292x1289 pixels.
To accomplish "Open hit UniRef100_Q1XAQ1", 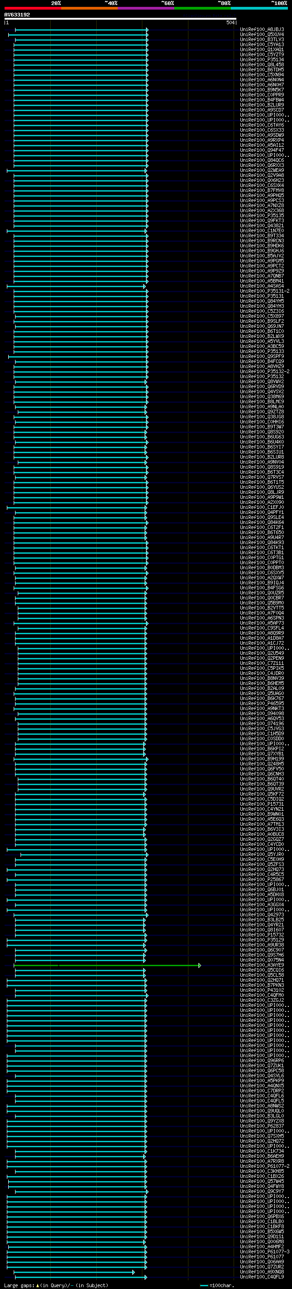I will (262, 49).
